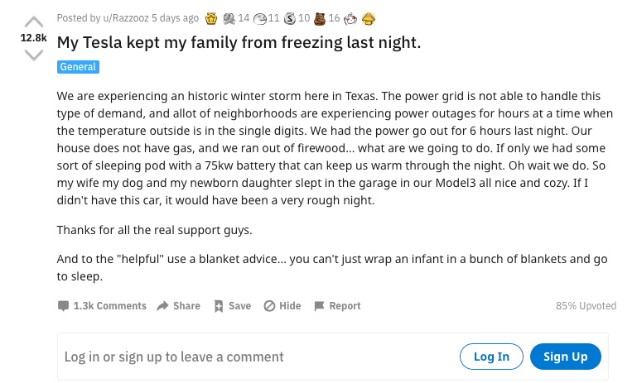Click the gold medal award icon

click(x=211, y=17)
